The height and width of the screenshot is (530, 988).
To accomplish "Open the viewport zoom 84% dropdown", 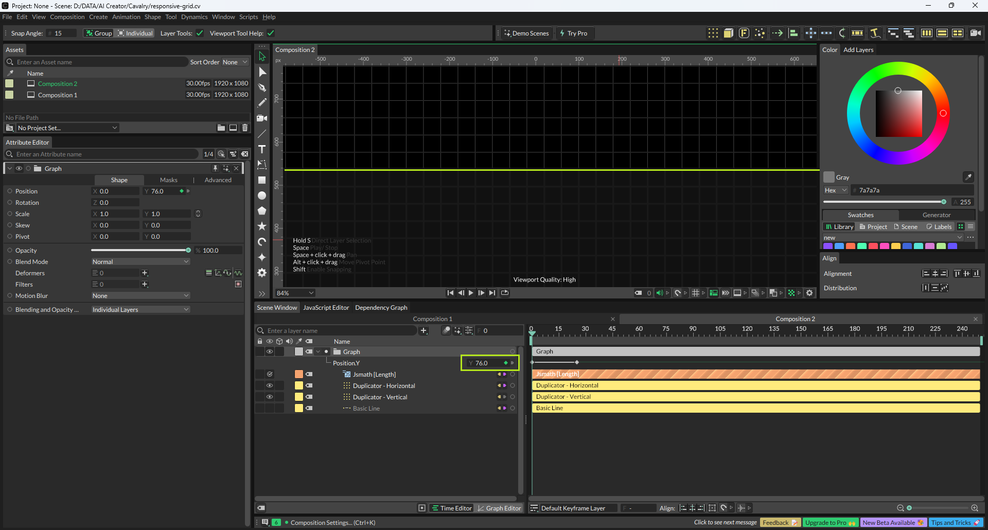I will (x=295, y=293).
